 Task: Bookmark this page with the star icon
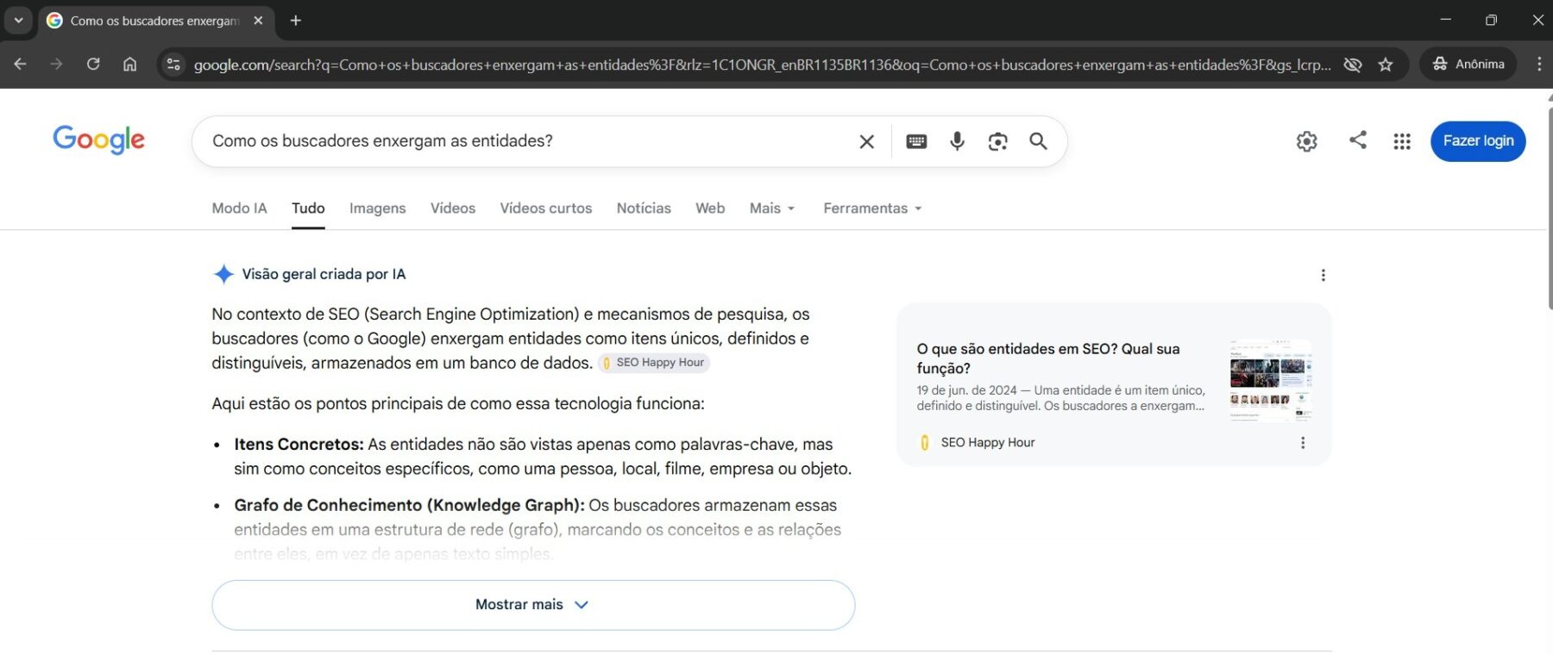point(1386,65)
